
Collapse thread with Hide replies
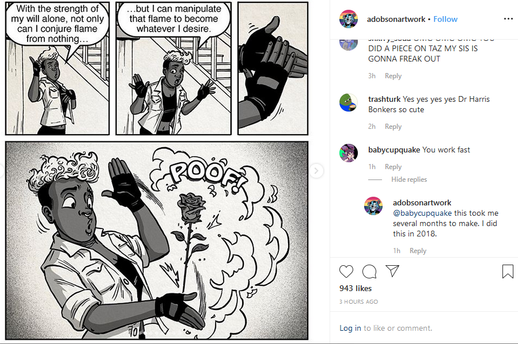point(409,179)
